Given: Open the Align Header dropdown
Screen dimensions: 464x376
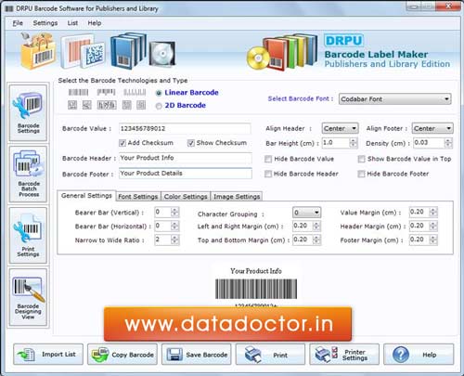Looking at the screenshot, I should coord(340,128).
